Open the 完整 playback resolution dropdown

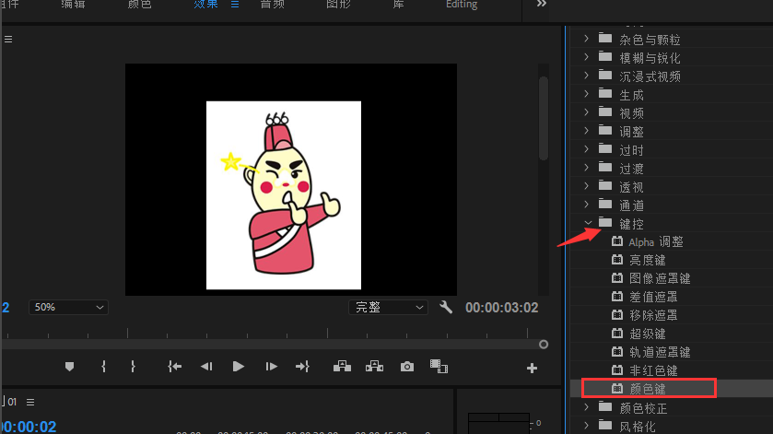pyautogui.click(x=388, y=307)
